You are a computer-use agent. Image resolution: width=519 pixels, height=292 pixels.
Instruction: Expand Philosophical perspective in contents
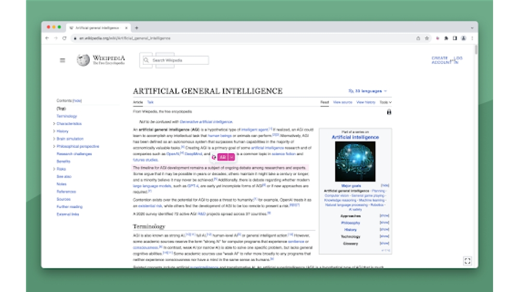click(54, 146)
